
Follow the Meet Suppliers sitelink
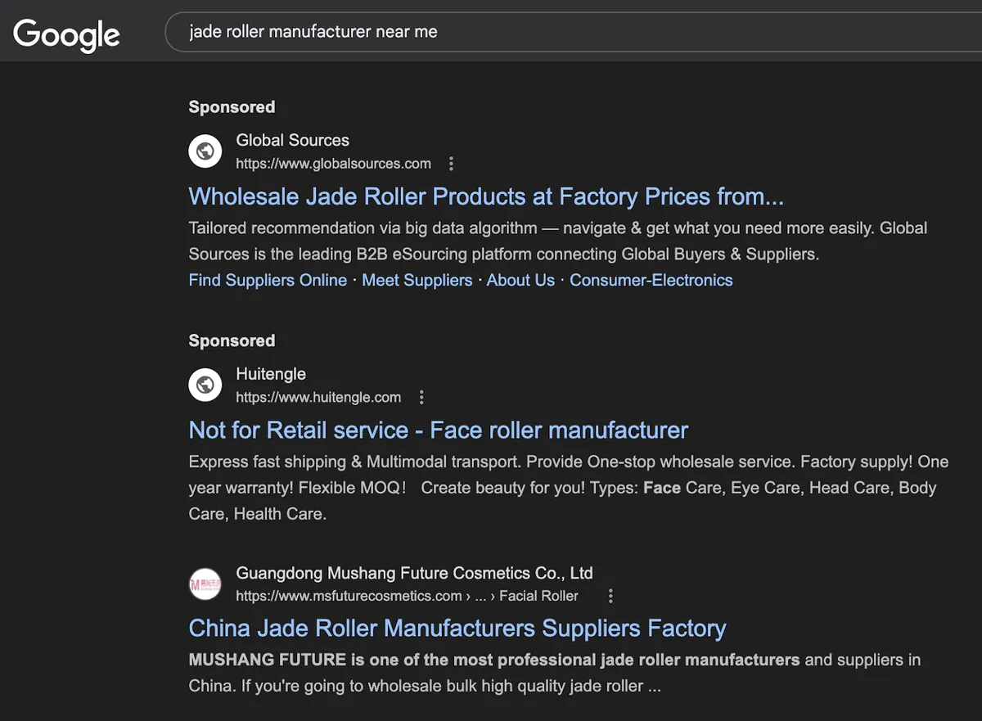tap(417, 280)
